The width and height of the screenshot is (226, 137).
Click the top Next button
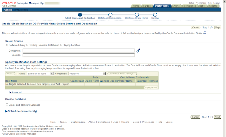coord(218,27)
